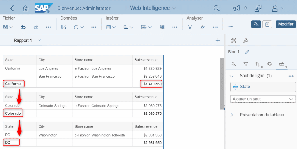Image resolution: width=297 pixels, height=149 pixels.
Task: Show more Données options
Action: pyautogui.click(x=94, y=27)
